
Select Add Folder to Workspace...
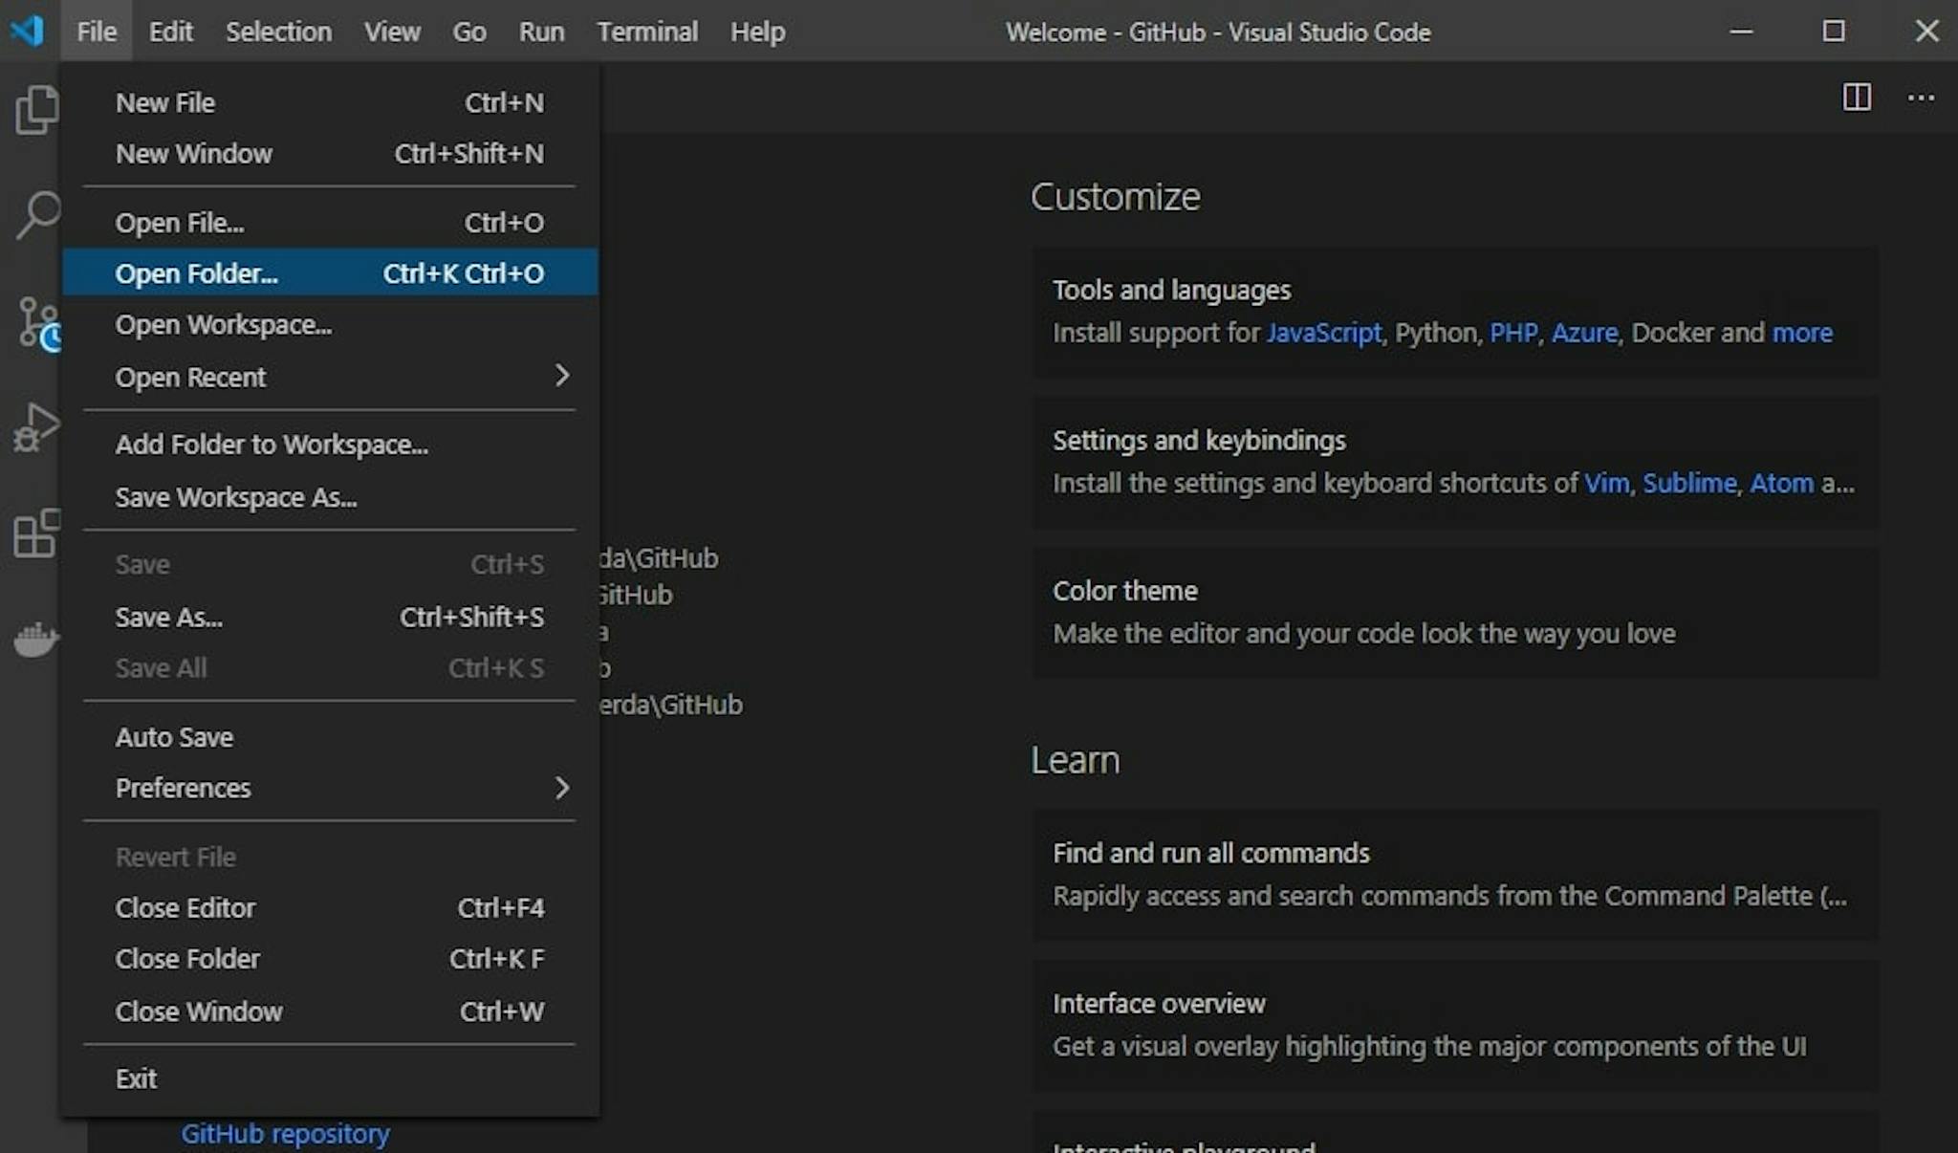point(330,445)
